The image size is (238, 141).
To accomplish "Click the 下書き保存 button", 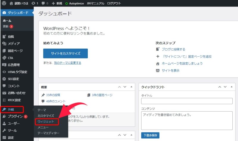I will (150, 135).
